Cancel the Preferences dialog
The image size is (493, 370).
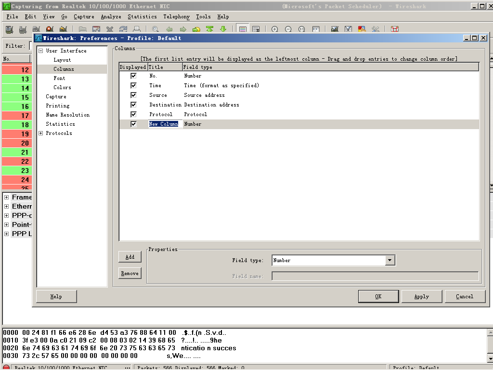465,296
